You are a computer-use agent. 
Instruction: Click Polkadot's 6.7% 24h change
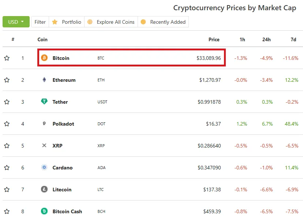(267, 124)
